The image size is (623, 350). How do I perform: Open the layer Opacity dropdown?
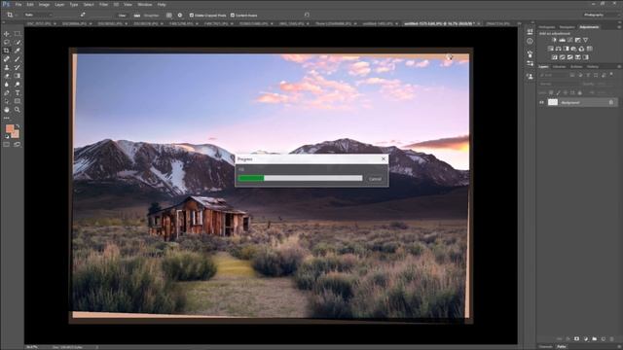click(605, 84)
